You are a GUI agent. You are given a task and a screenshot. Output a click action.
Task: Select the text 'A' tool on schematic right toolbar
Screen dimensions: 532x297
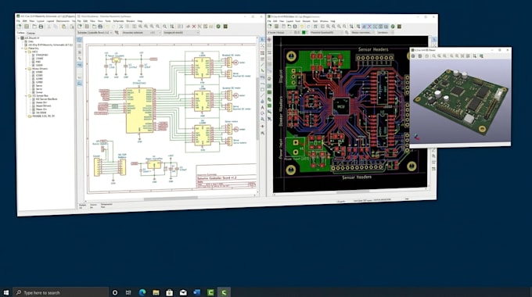click(x=262, y=107)
